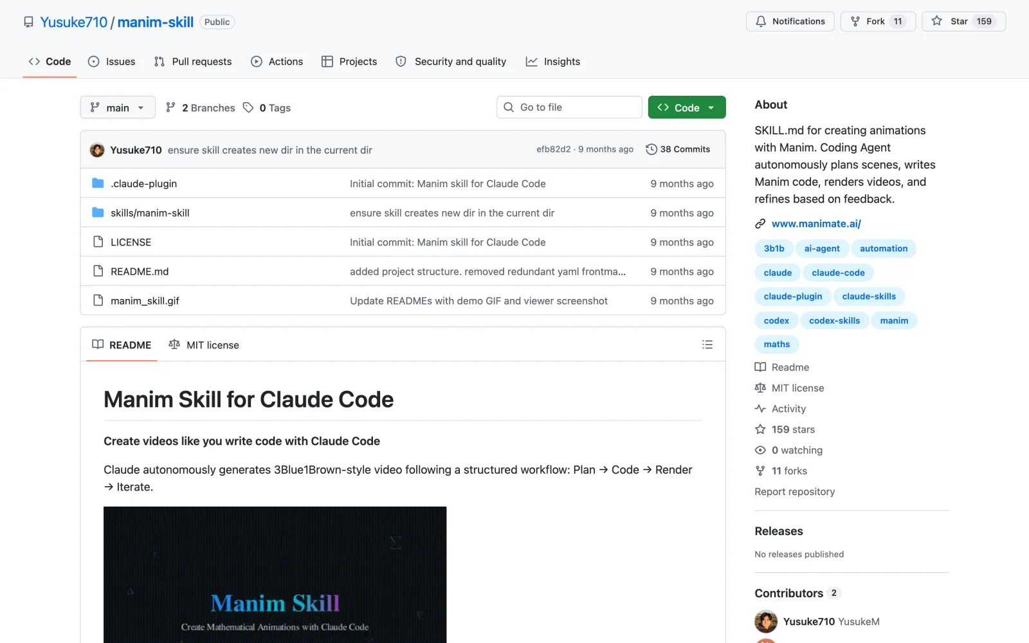Open the Projects tab
Image resolution: width=1029 pixels, height=643 pixels.
click(349, 62)
